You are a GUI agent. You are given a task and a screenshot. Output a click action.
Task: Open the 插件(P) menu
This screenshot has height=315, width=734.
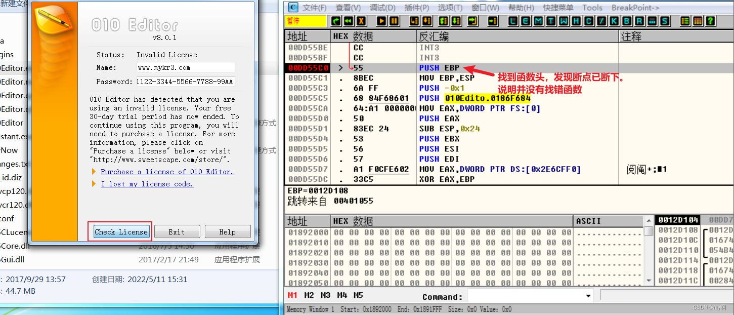[x=417, y=8]
